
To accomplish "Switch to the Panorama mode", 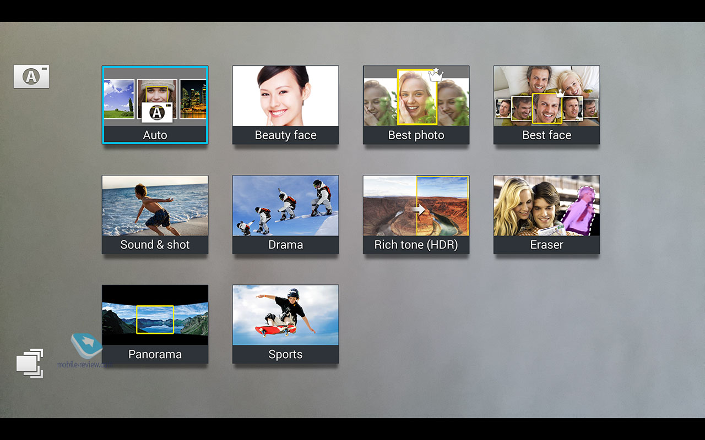I will pos(155,324).
